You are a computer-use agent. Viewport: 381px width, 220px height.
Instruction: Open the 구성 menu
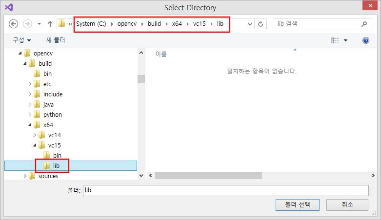coord(21,40)
